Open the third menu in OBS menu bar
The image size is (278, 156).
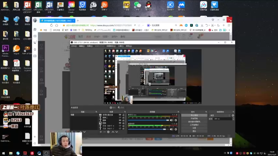(90, 46)
